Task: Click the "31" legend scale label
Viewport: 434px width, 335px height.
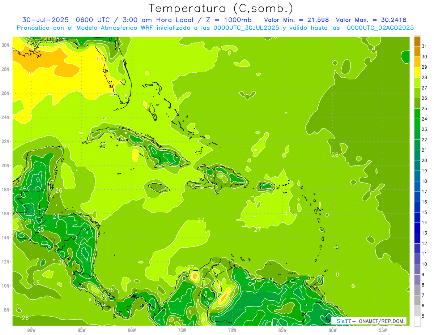Action: [x=425, y=46]
